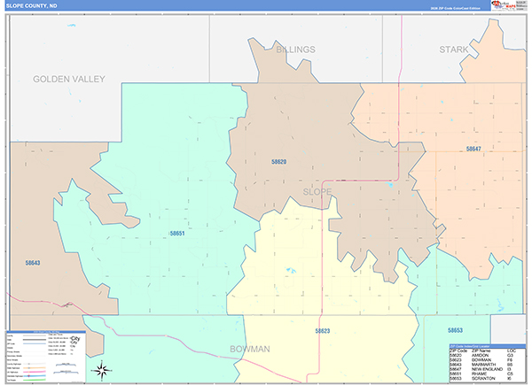Click AMIDON in the ZIP index table
Image resolution: width=532 pixels, height=385 pixels.
[x=480, y=356]
